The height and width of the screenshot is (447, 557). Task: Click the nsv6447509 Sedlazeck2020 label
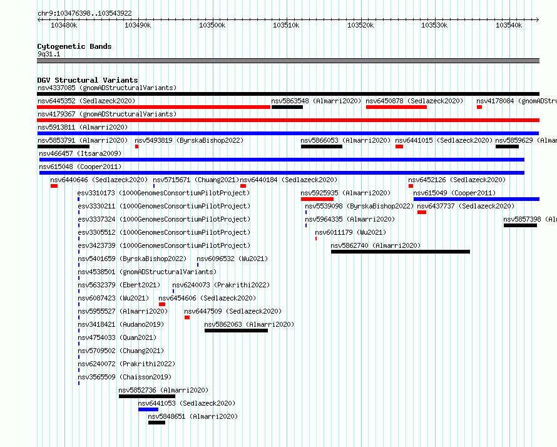233,311
